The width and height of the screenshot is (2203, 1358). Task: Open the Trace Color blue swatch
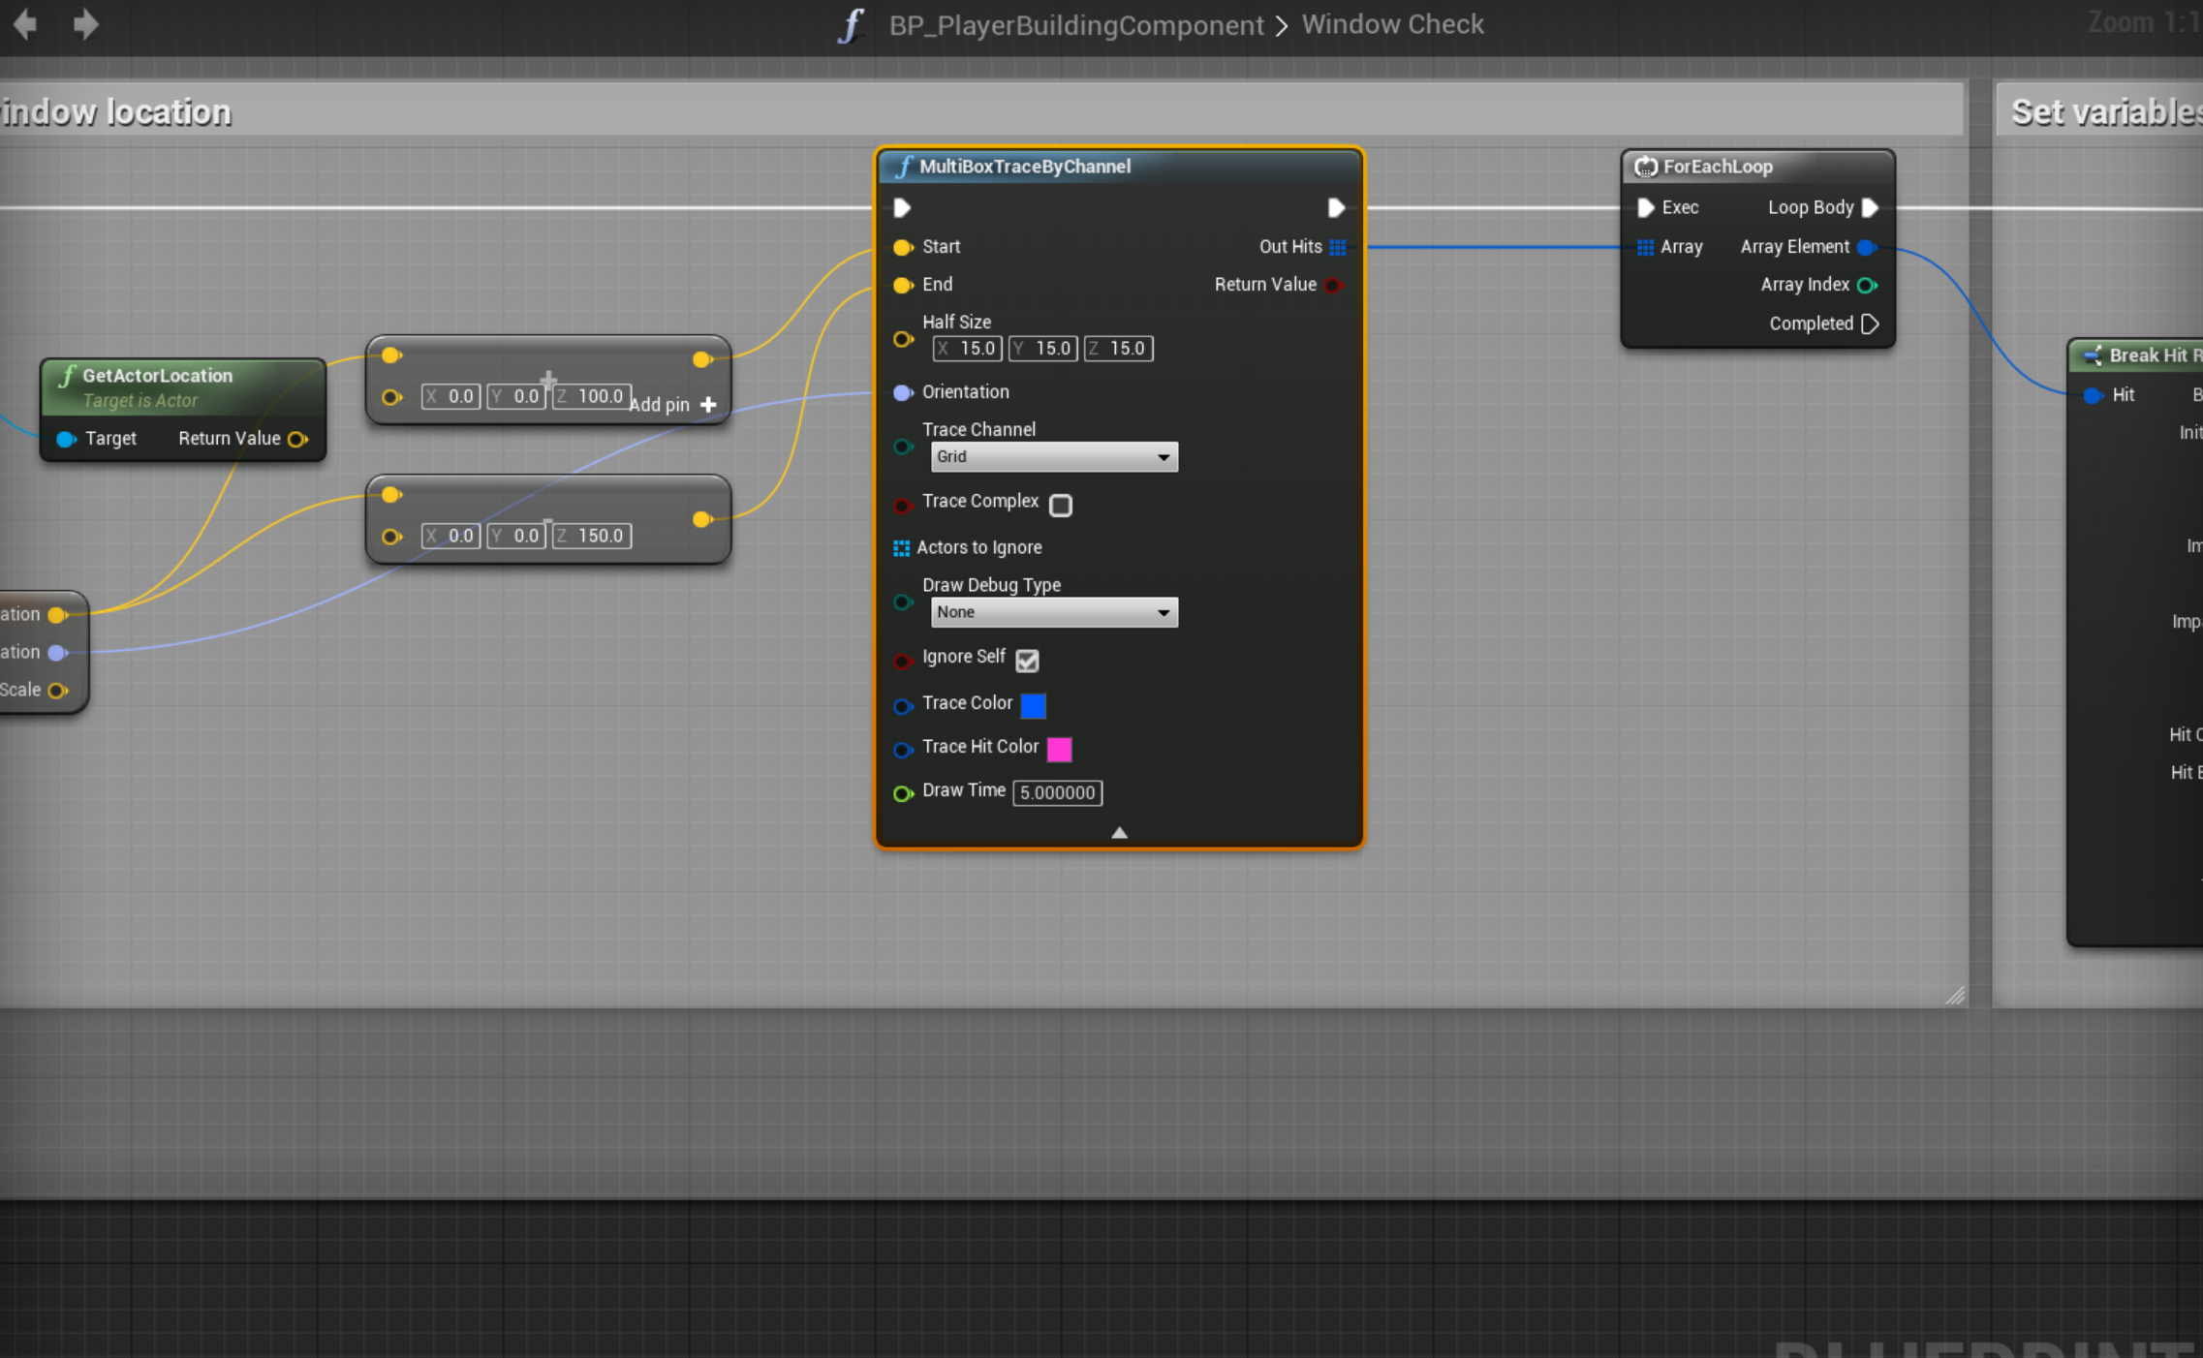(x=1034, y=705)
